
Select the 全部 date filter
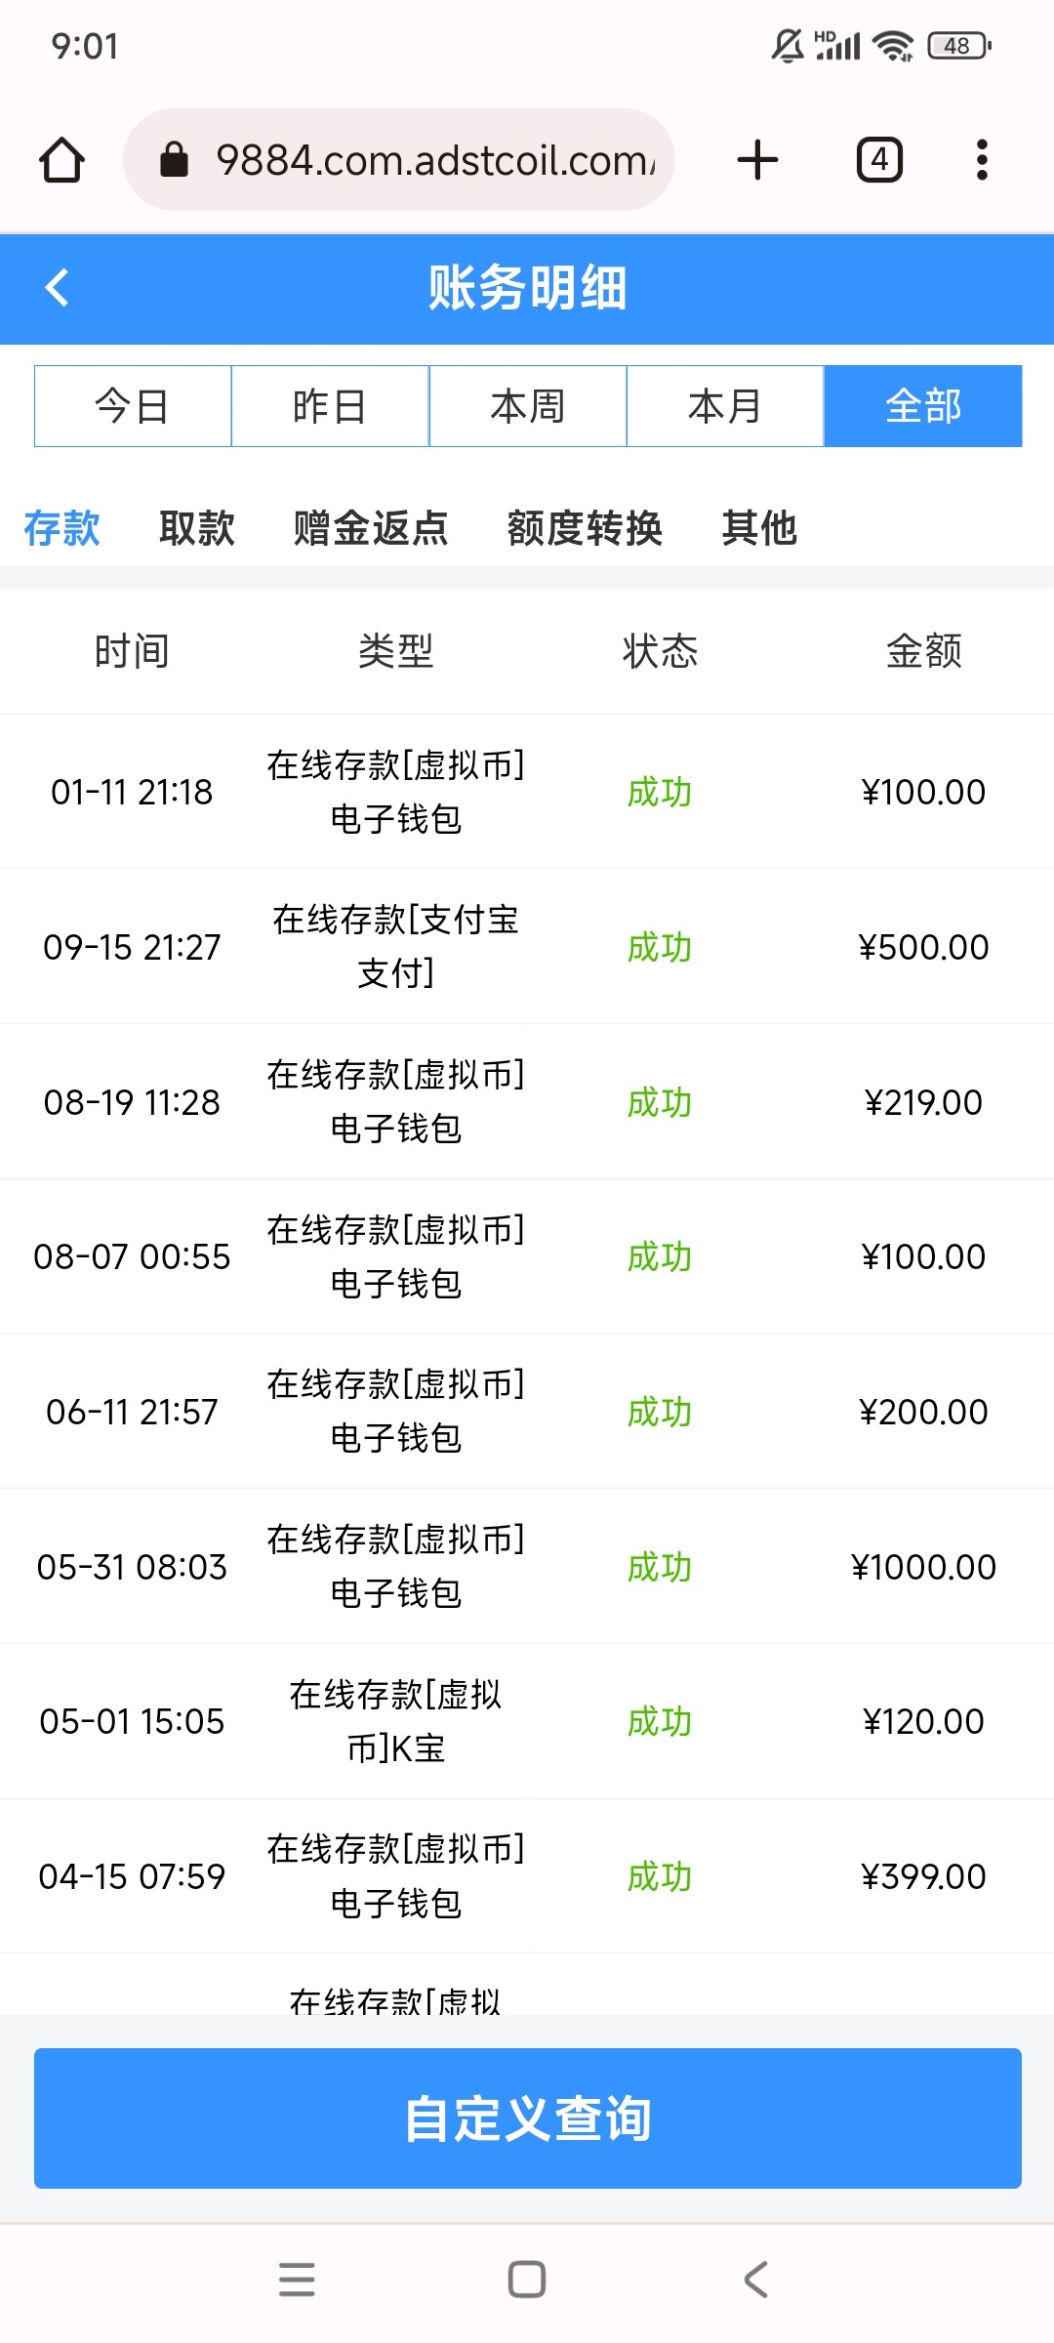coord(923,406)
